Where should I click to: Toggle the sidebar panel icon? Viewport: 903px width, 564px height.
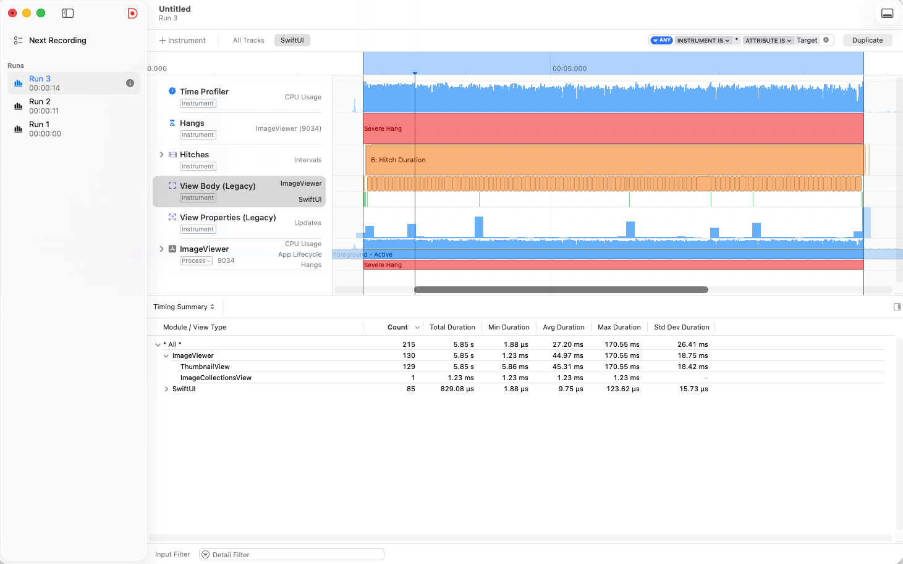click(68, 13)
